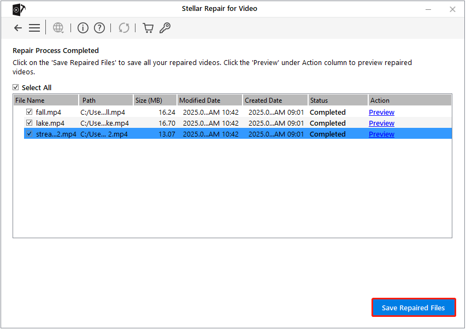Click the modified date of fall.mp4
Image resolution: width=466 pixels, height=330 pixels.
(x=211, y=113)
